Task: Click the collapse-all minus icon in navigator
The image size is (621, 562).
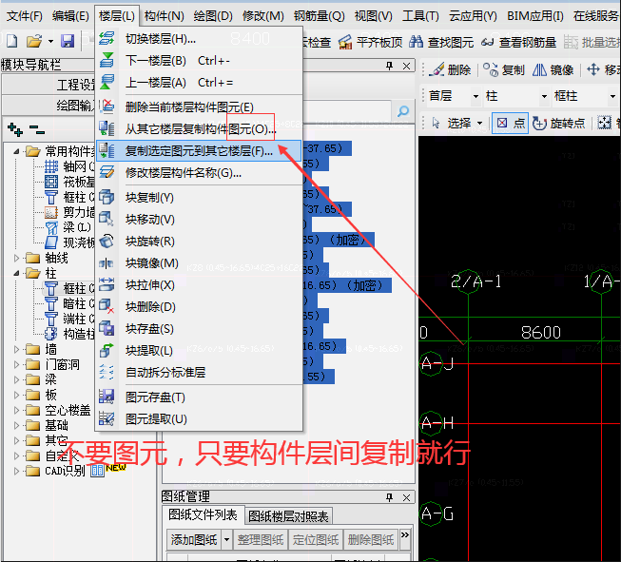Action: point(37,129)
